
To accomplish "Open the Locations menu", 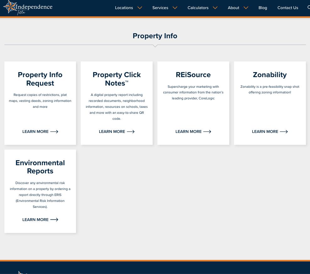I will [124, 8].
